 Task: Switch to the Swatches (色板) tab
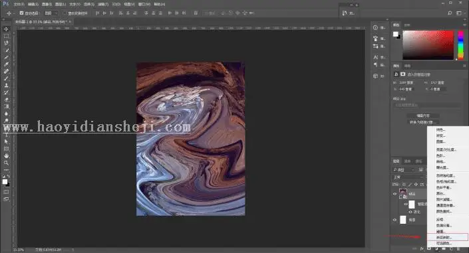pos(407,25)
